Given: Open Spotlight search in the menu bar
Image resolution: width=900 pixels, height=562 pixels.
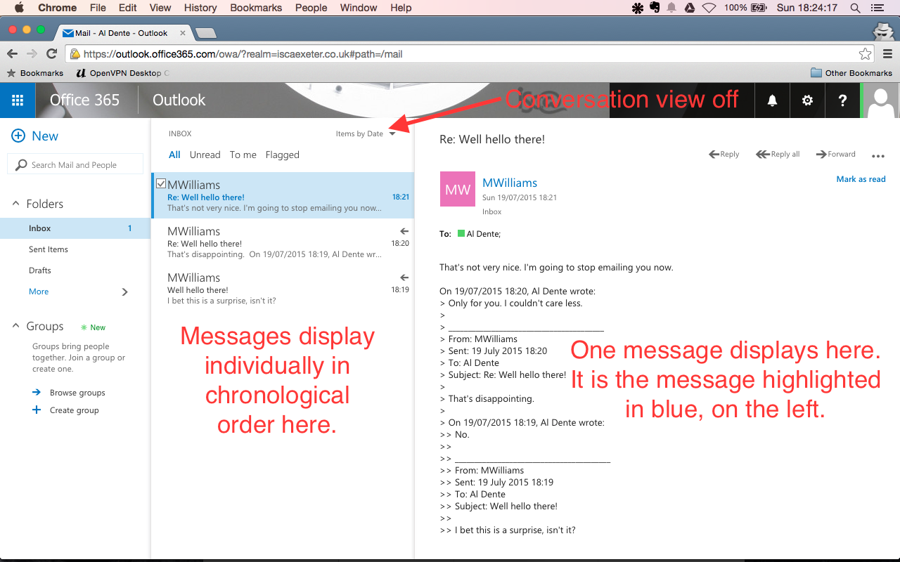Looking at the screenshot, I should pyautogui.click(x=856, y=8).
